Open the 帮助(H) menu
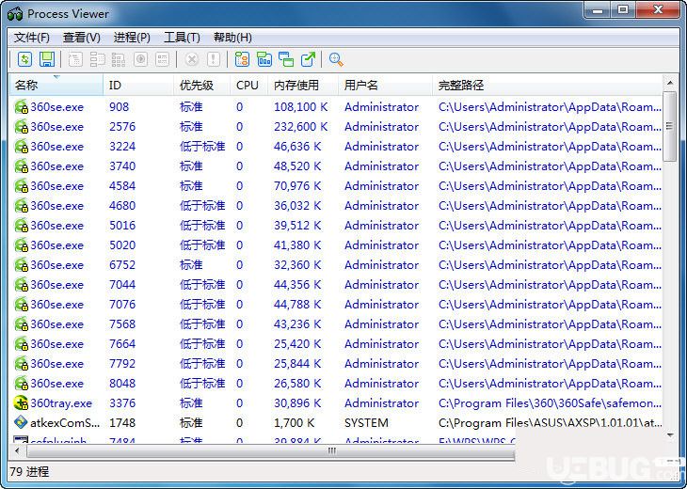This screenshot has height=489, width=687. tap(232, 38)
